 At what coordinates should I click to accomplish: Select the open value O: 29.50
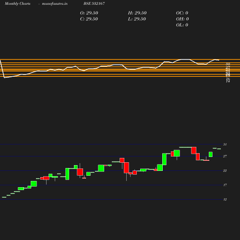point(89,13)
